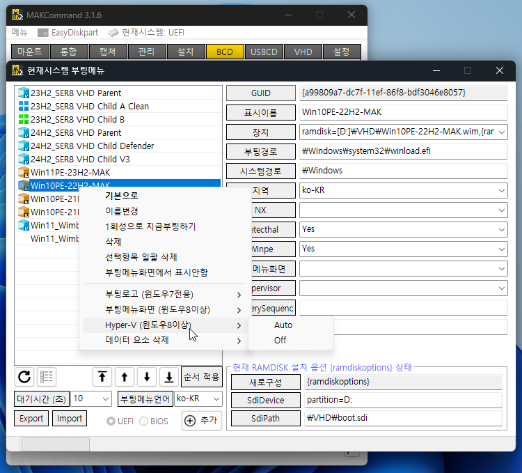Click the MAKCommand 3.1.6 title bar icon
The image size is (522, 473).
click(17, 15)
